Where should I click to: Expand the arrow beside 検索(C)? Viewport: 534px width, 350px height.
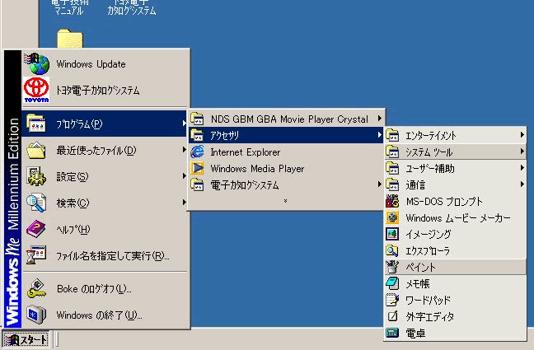[185, 203]
